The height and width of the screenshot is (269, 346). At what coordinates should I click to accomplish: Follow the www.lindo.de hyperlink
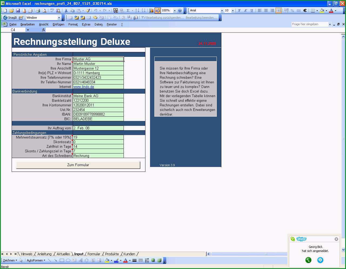tap(84, 87)
